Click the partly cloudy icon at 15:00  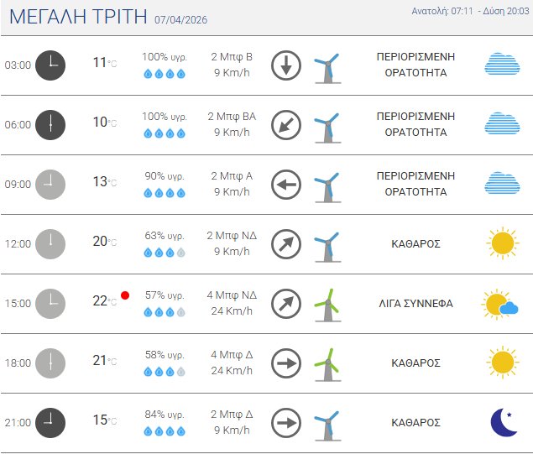tap(500, 304)
